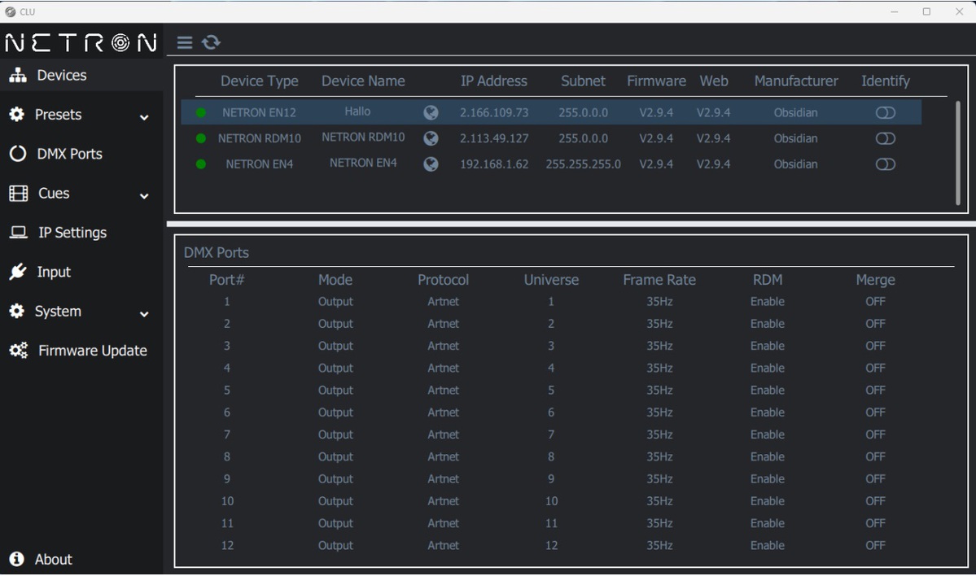Click IP address 192.168.1.62
The image size is (976, 576).
pyautogui.click(x=494, y=164)
